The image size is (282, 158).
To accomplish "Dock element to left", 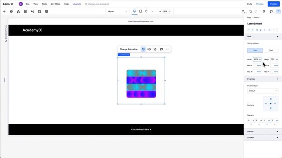I will click(266, 104).
